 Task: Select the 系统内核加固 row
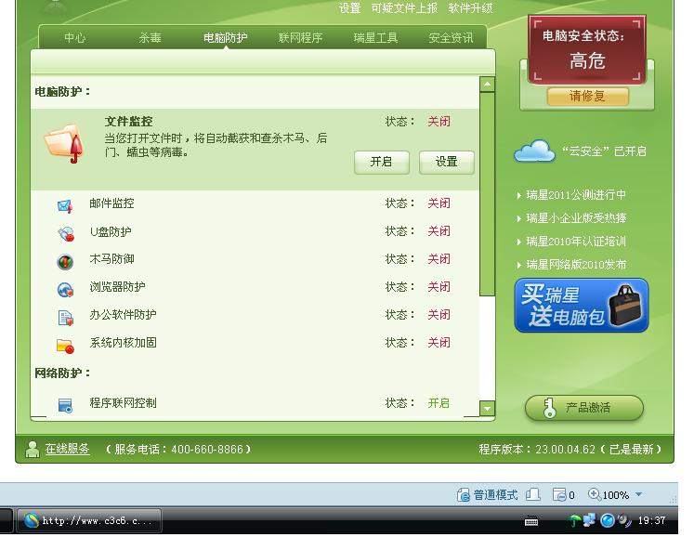coord(255,343)
